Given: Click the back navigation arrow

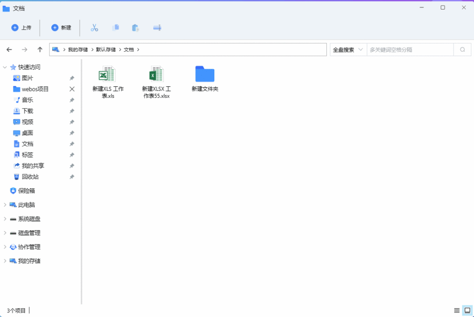Looking at the screenshot, I should click(9, 49).
